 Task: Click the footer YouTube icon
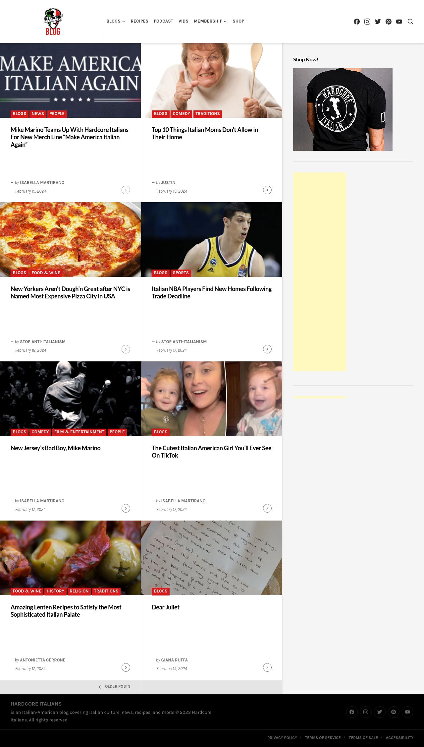pyautogui.click(x=407, y=712)
